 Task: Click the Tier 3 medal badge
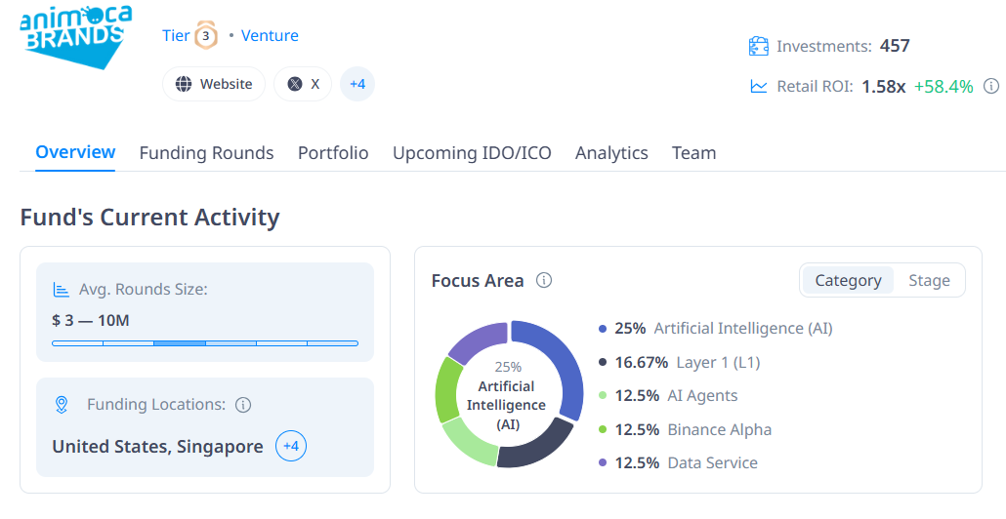click(x=206, y=36)
